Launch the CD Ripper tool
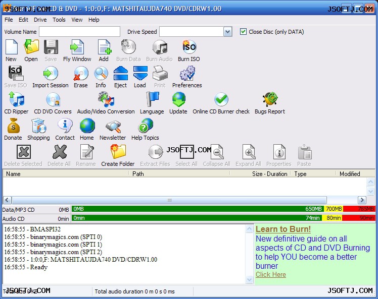The width and height of the screenshot is (378, 299). coord(16,99)
